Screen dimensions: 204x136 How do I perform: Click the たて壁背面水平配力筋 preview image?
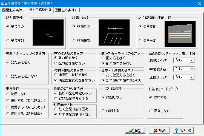180,34
